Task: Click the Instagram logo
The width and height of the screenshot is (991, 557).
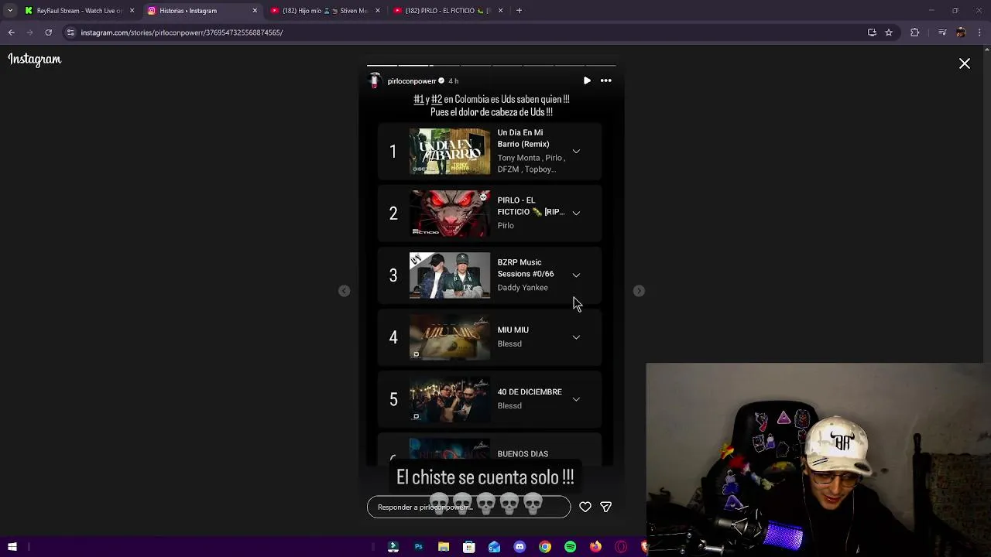Action: tap(35, 60)
